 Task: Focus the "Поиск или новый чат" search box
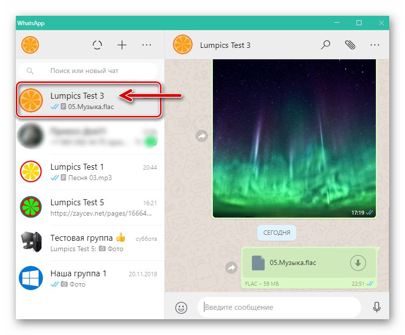click(88, 71)
